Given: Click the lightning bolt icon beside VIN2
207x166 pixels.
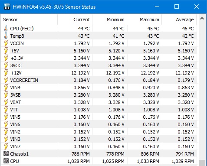Looking at the screenshot, I should [6, 132].
